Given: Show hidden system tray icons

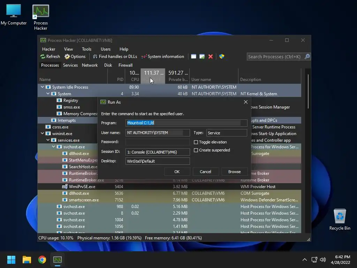Looking at the screenshot, I should coord(304,260).
